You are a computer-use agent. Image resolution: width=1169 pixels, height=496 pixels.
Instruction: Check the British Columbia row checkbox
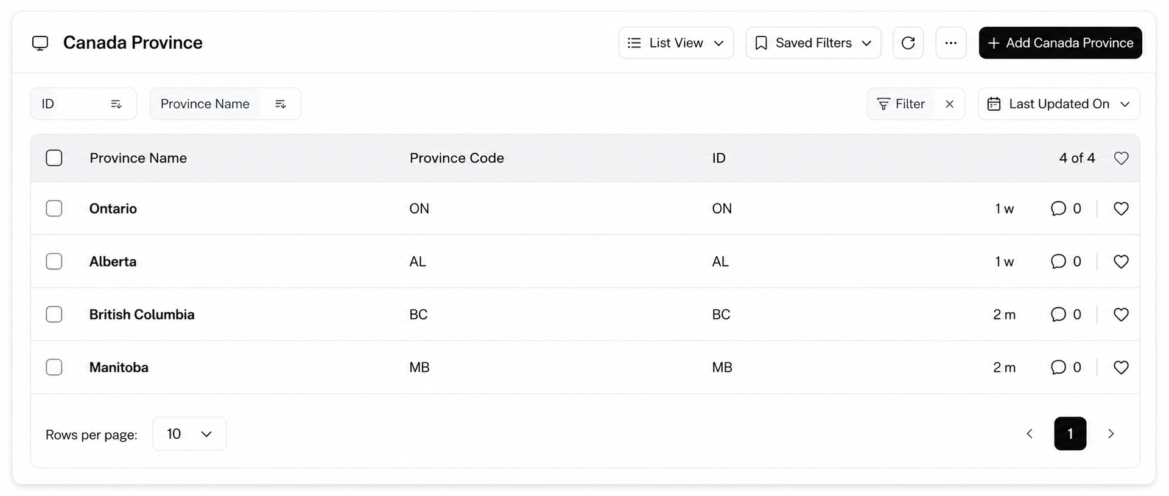pos(54,315)
